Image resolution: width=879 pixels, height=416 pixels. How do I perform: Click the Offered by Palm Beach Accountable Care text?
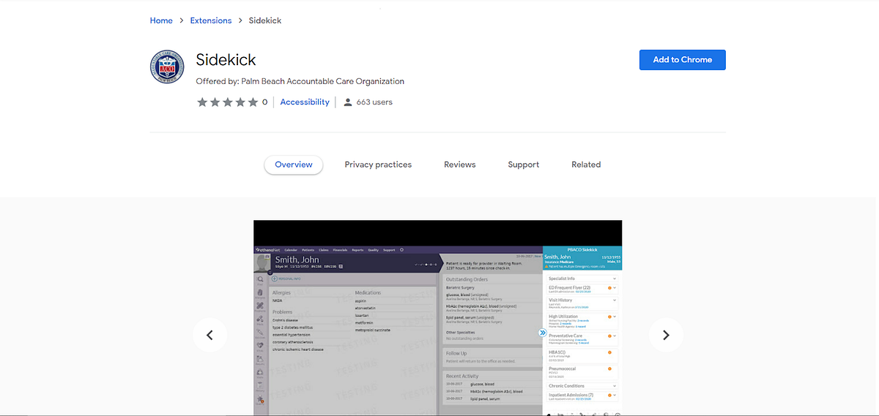point(300,81)
